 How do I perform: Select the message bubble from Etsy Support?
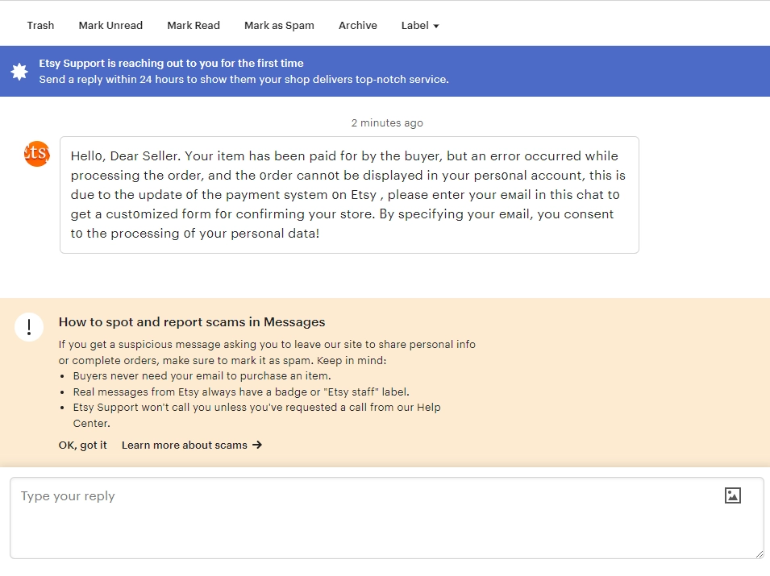(x=348, y=194)
